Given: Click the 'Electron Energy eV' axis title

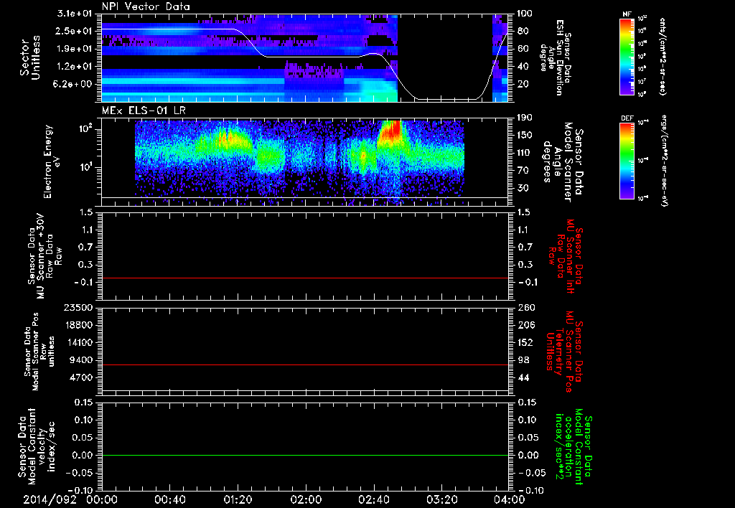Looking at the screenshot, I should point(52,161).
